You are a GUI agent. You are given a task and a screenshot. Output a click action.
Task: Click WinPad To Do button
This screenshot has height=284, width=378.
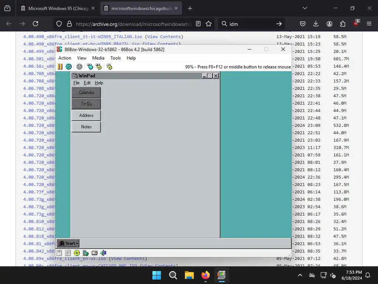(x=86, y=104)
